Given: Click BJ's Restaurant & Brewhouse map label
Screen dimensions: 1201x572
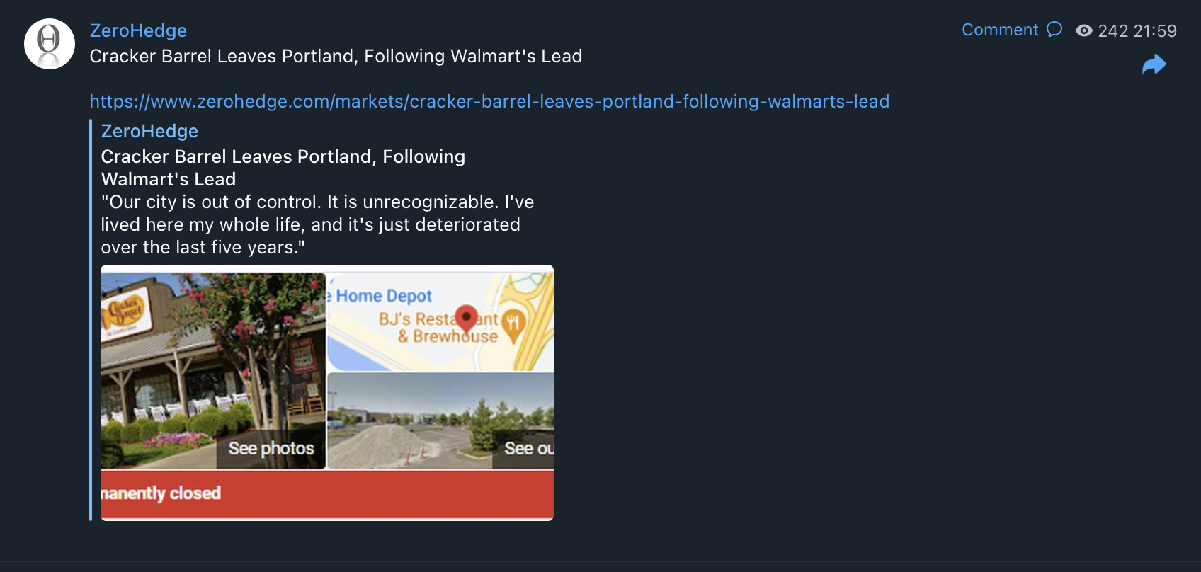Looking at the screenshot, I should 439,328.
